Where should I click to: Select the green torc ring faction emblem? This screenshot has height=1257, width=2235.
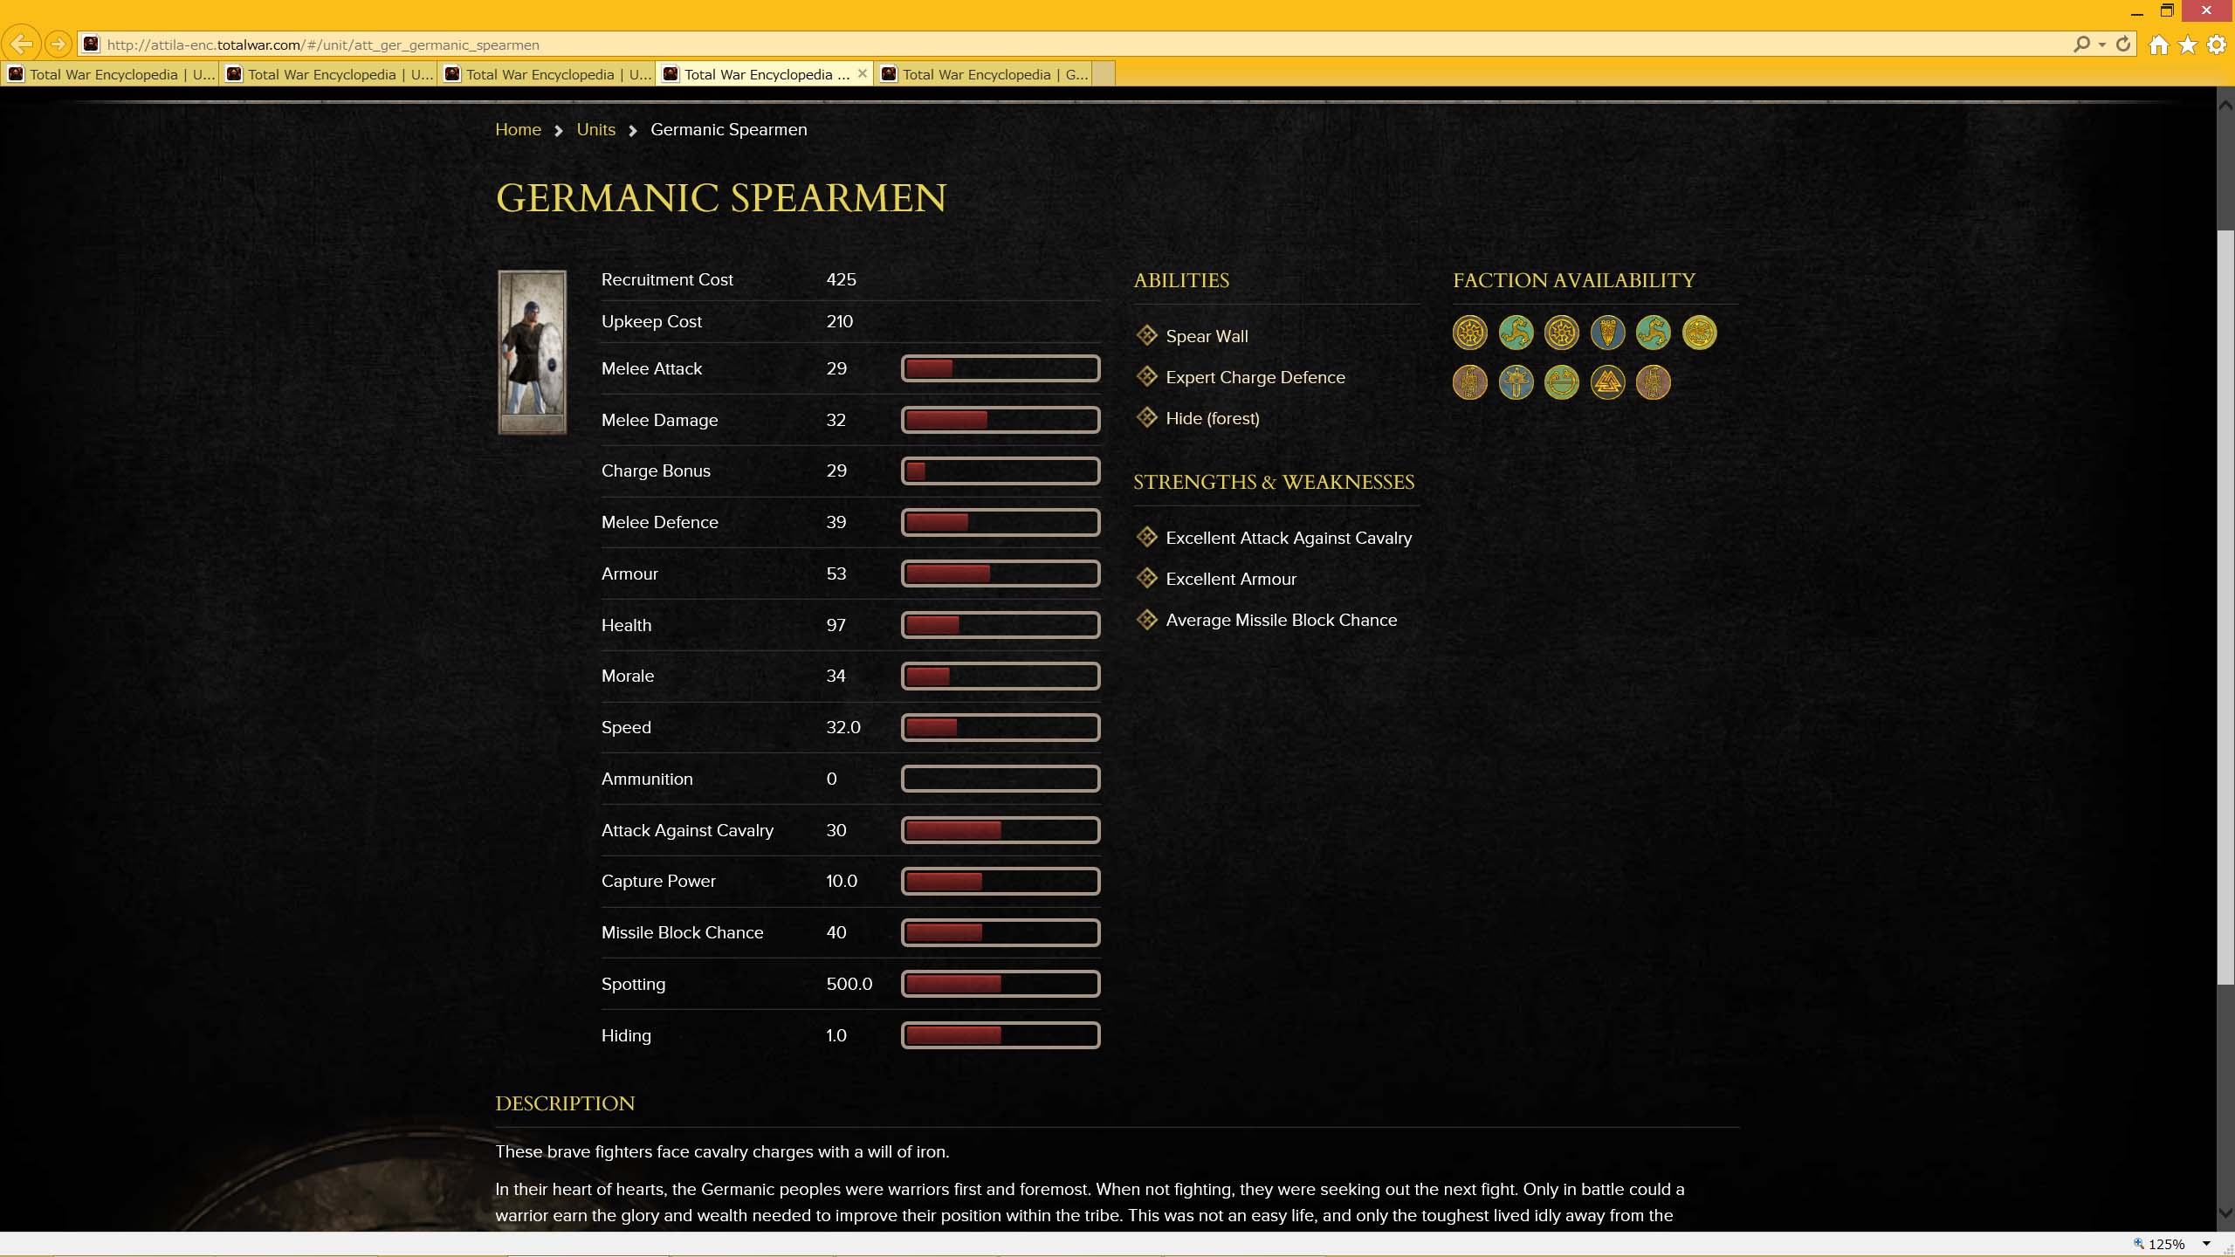pyautogui.click(x=1561, y=381)
